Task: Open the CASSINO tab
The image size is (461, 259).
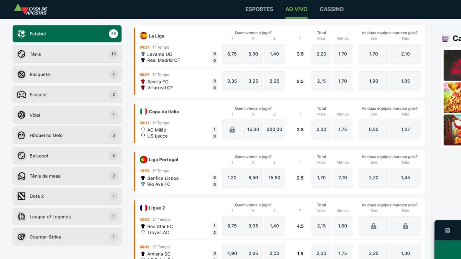Action: pyautogui.click(x=331, y=9)
